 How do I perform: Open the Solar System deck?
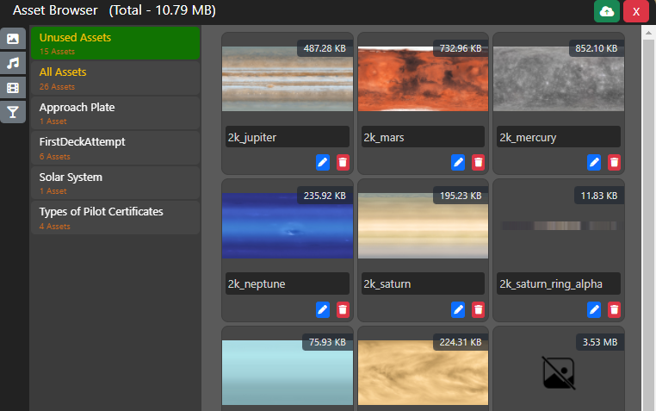tap(115, 183)
